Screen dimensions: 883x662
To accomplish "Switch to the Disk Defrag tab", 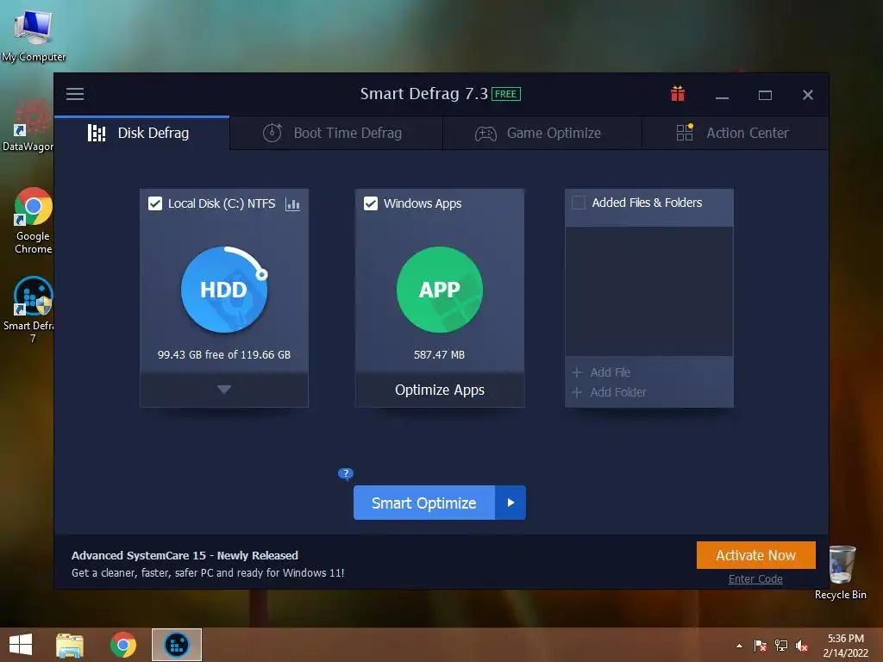I will pyautogui.click(x=142, y=133).
